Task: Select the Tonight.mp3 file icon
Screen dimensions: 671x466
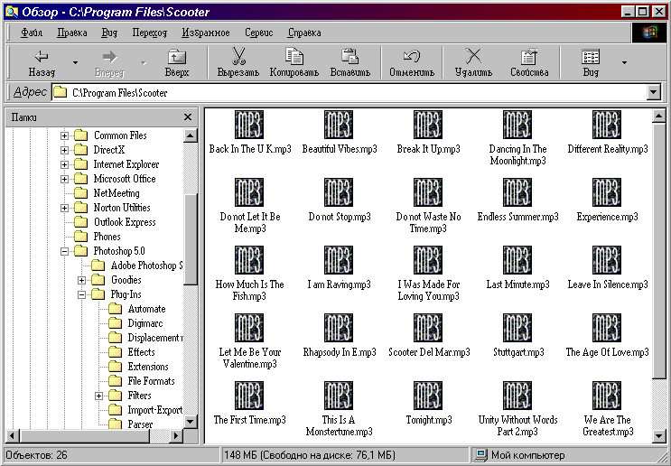Action: tap(427, 396)
